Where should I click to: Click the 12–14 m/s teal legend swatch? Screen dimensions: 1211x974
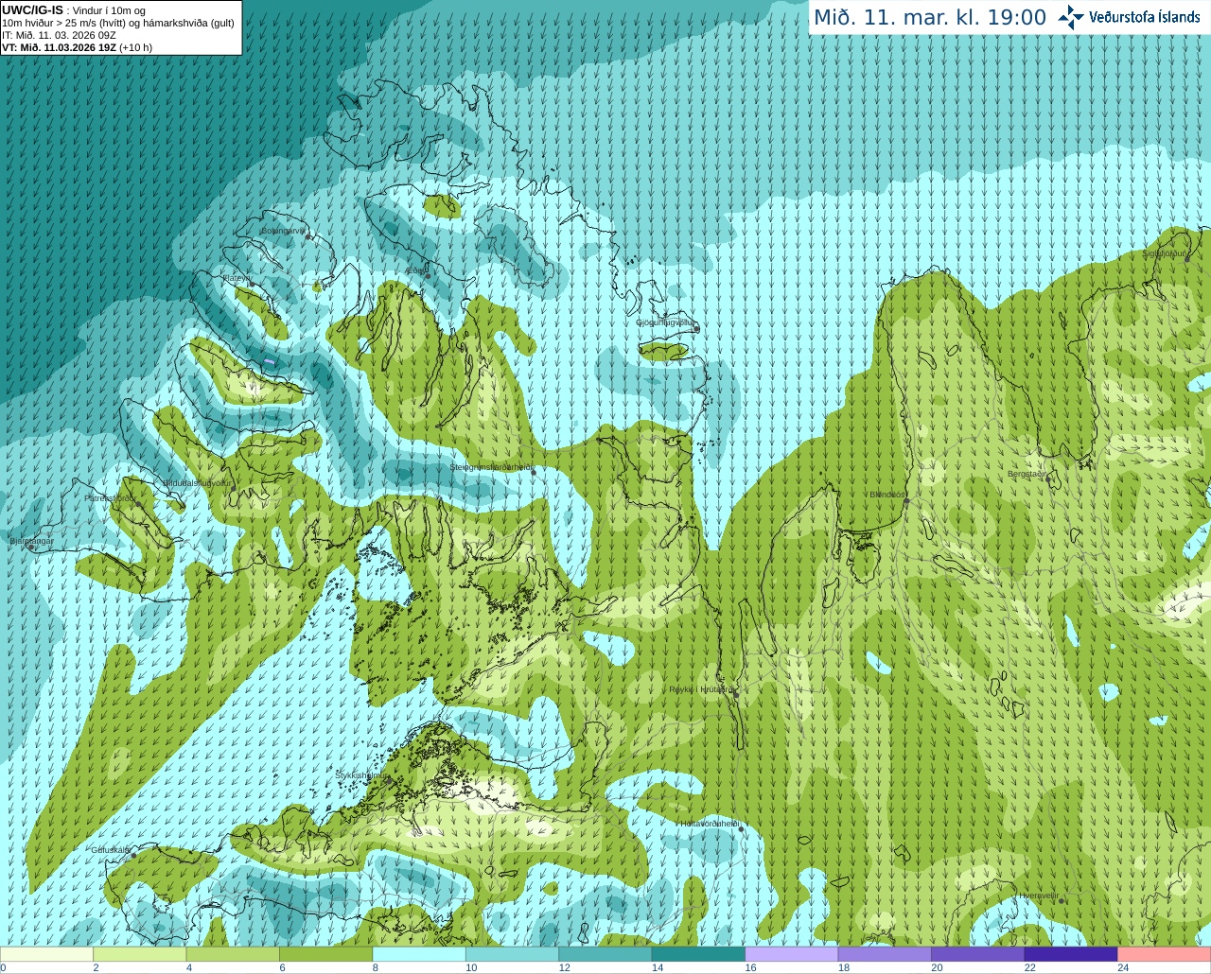(x=605, y=954)
